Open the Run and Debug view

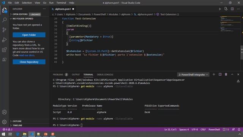(x=4, y=40)
